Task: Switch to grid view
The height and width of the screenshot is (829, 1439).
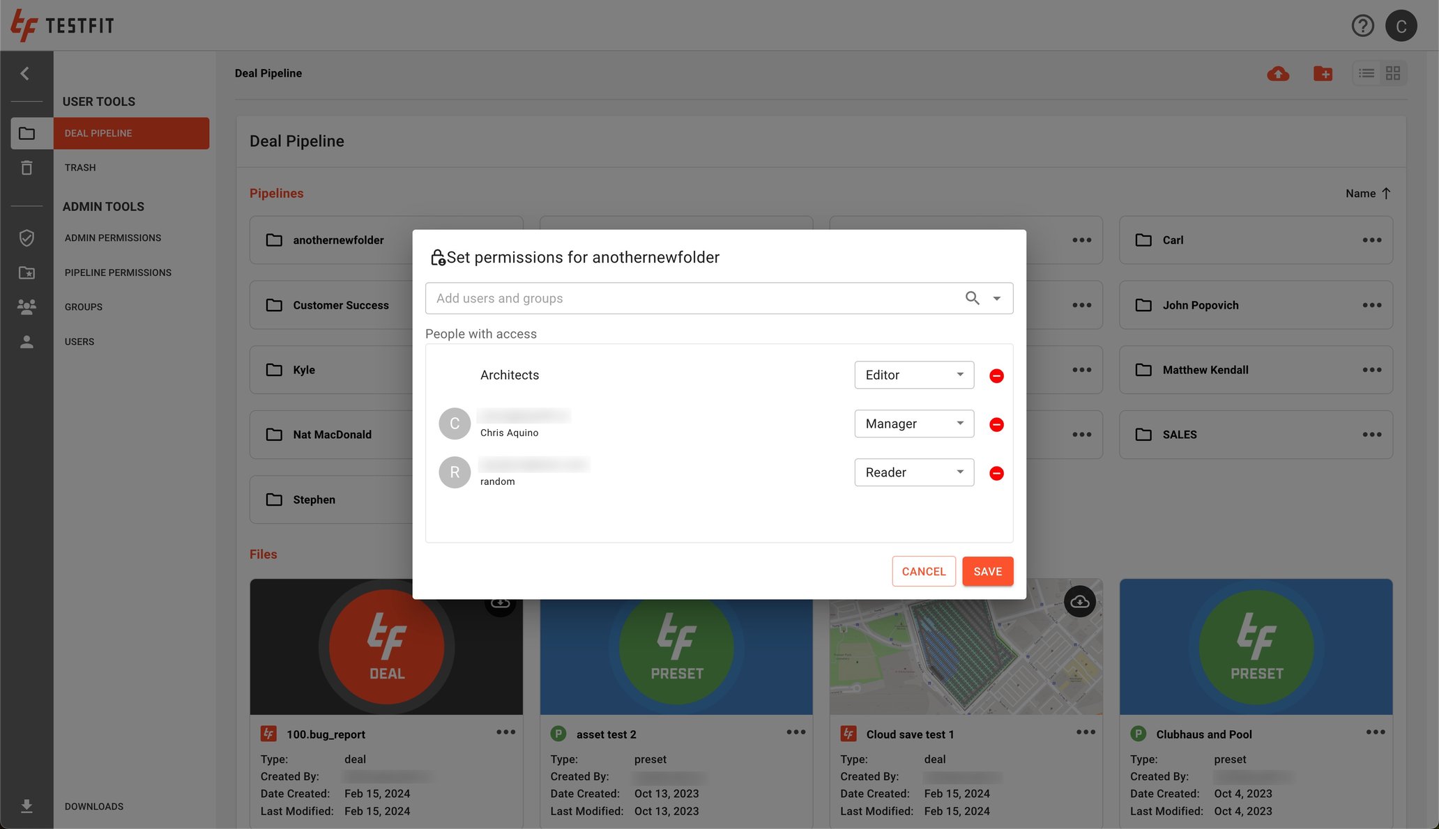Action: [x=1393, y=73]
